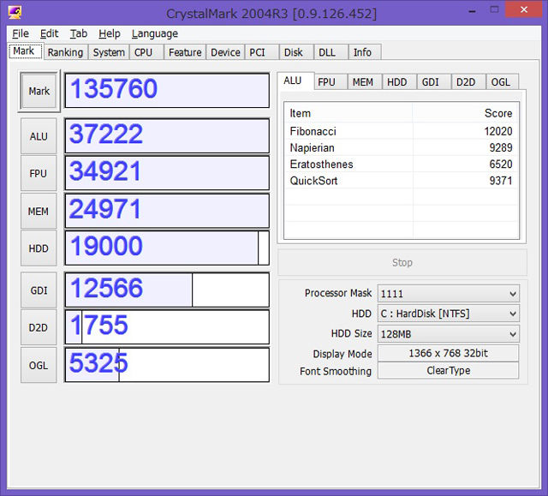Open the Help menu
Image resolution: width=548 pixels, height=496 pixels.
tap(110, 33)
